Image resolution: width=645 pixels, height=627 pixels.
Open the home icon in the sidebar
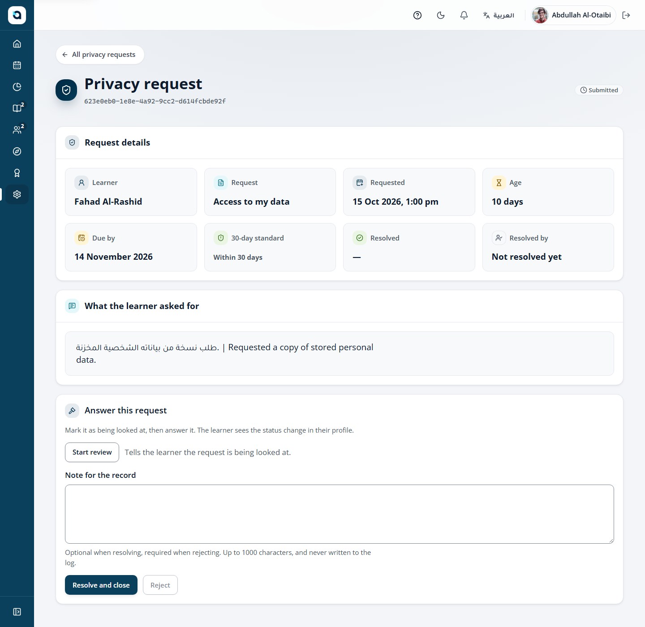click(17, 44)
